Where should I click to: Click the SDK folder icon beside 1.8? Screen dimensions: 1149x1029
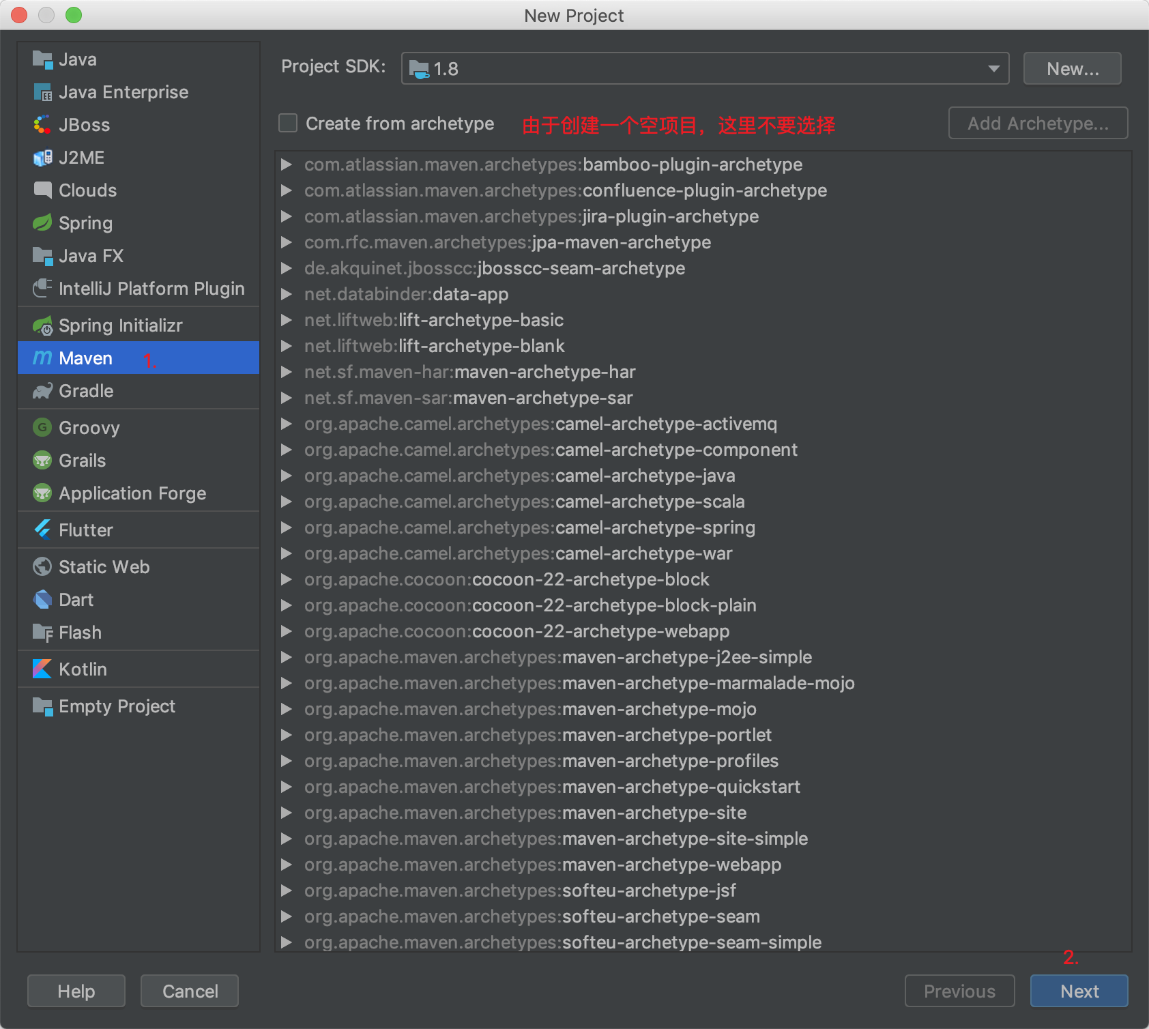(x=419, y=69)
